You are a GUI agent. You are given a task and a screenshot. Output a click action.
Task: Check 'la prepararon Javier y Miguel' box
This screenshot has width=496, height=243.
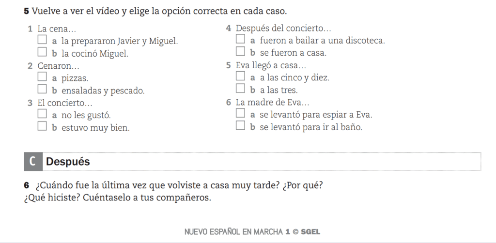click(42, 40)
